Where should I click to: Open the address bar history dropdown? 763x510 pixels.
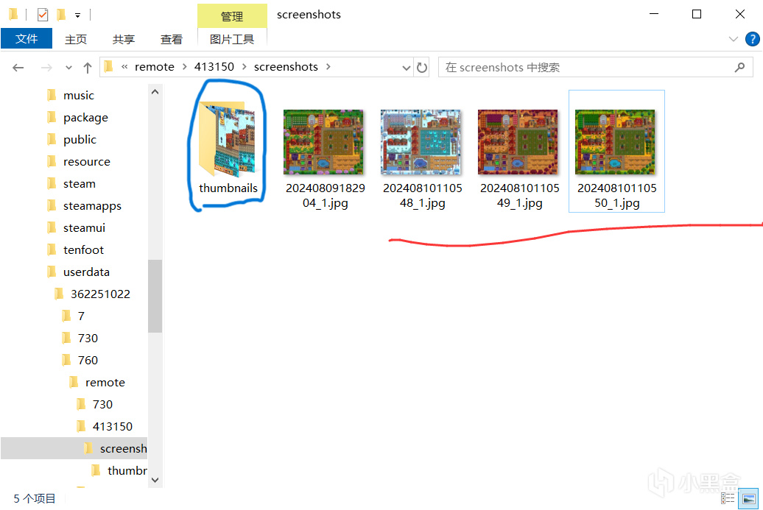(x=407, y=68)
